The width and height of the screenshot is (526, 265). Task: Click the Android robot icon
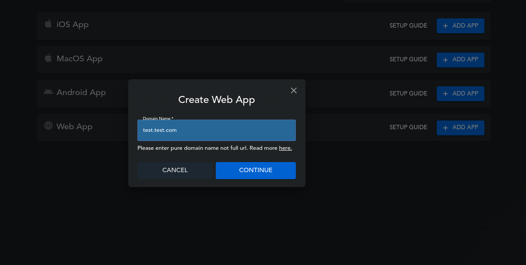click(48, 92)
